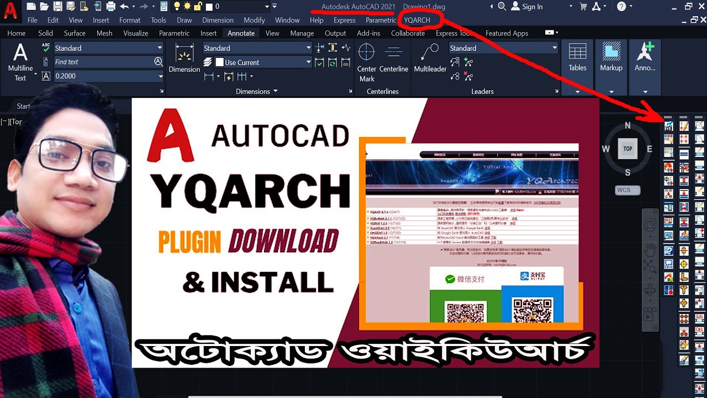Click the Save floppy disk icon

pyautogui.click(x=57, y=7)
